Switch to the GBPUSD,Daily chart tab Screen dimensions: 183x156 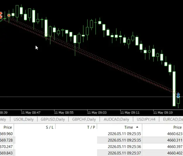53,119
